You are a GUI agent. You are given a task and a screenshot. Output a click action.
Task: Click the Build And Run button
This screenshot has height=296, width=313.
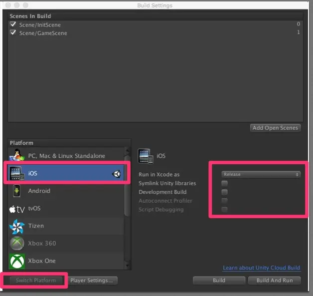(275, 281)
